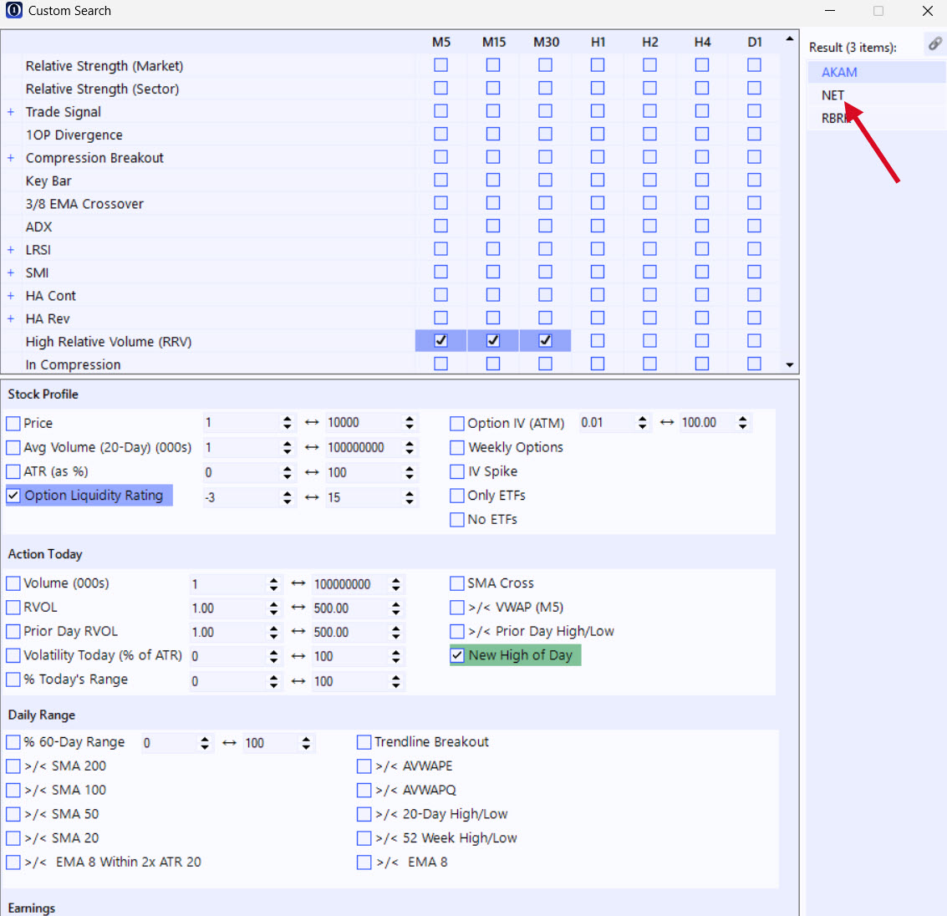947x916 pixels.
Task: Click the H4 column header
Action: coord(702,42)
